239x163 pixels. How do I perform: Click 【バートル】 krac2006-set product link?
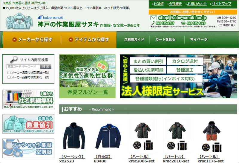click(x=141, y=159)
